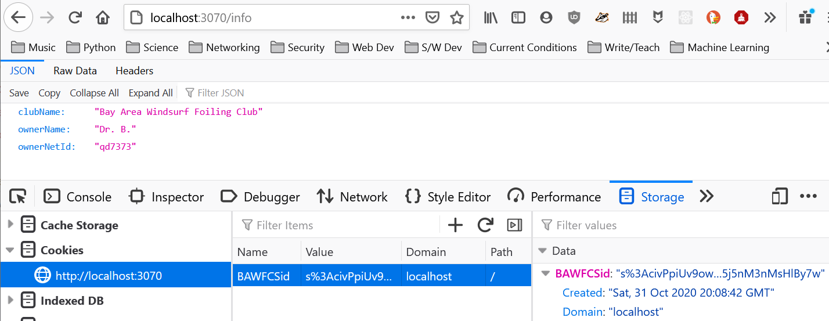
Task: Open the DuckDuckGo extension icon
Action: [x=713, y=17]
